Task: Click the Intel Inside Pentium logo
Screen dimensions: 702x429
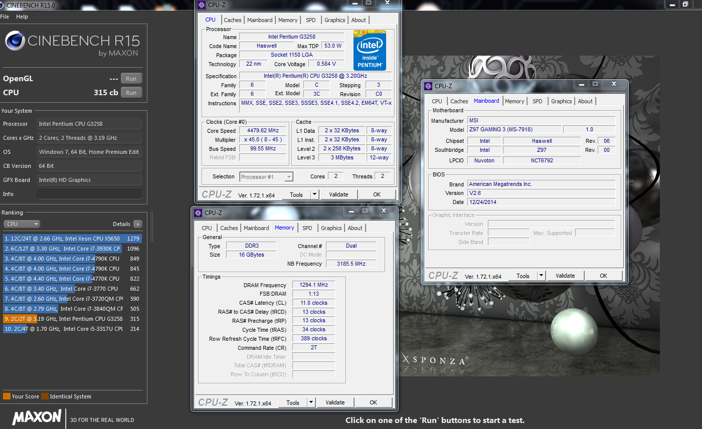Action: pos(370,50)
